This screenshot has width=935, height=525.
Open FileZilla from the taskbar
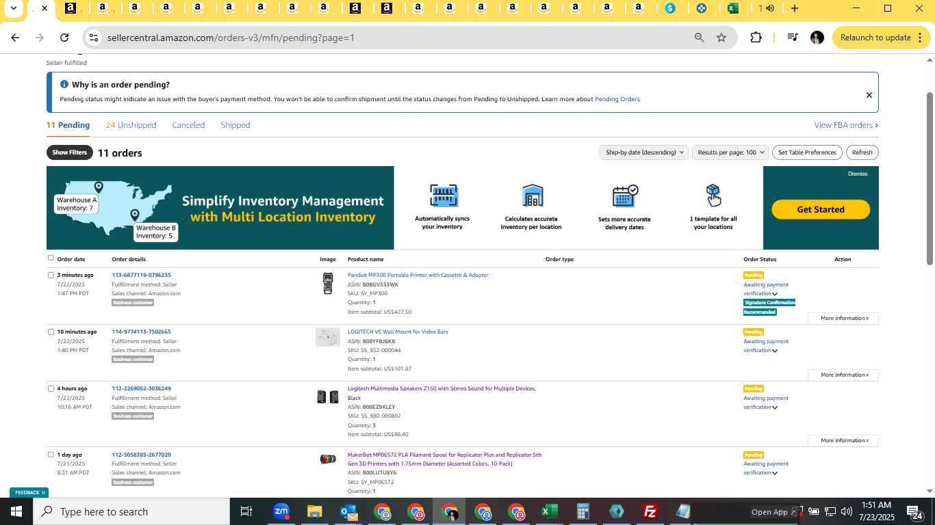[x=650, y=511]
